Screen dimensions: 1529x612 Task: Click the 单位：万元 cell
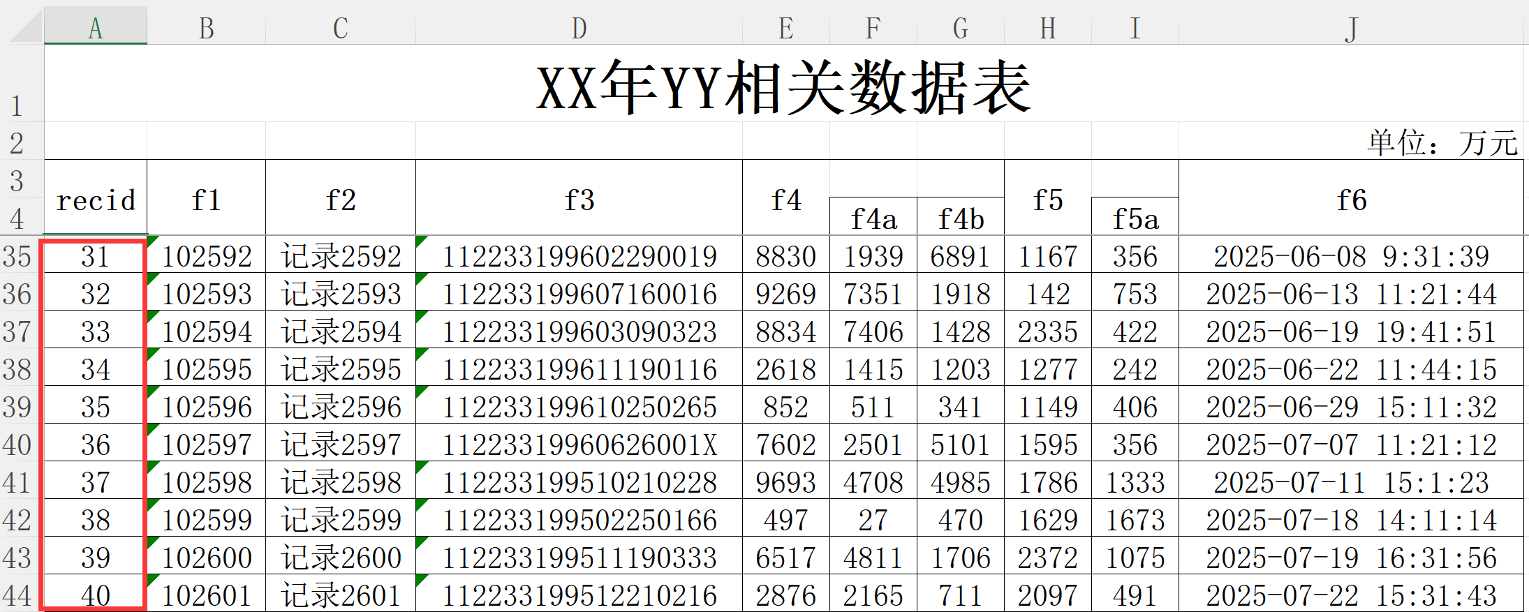coord(1441,143)
